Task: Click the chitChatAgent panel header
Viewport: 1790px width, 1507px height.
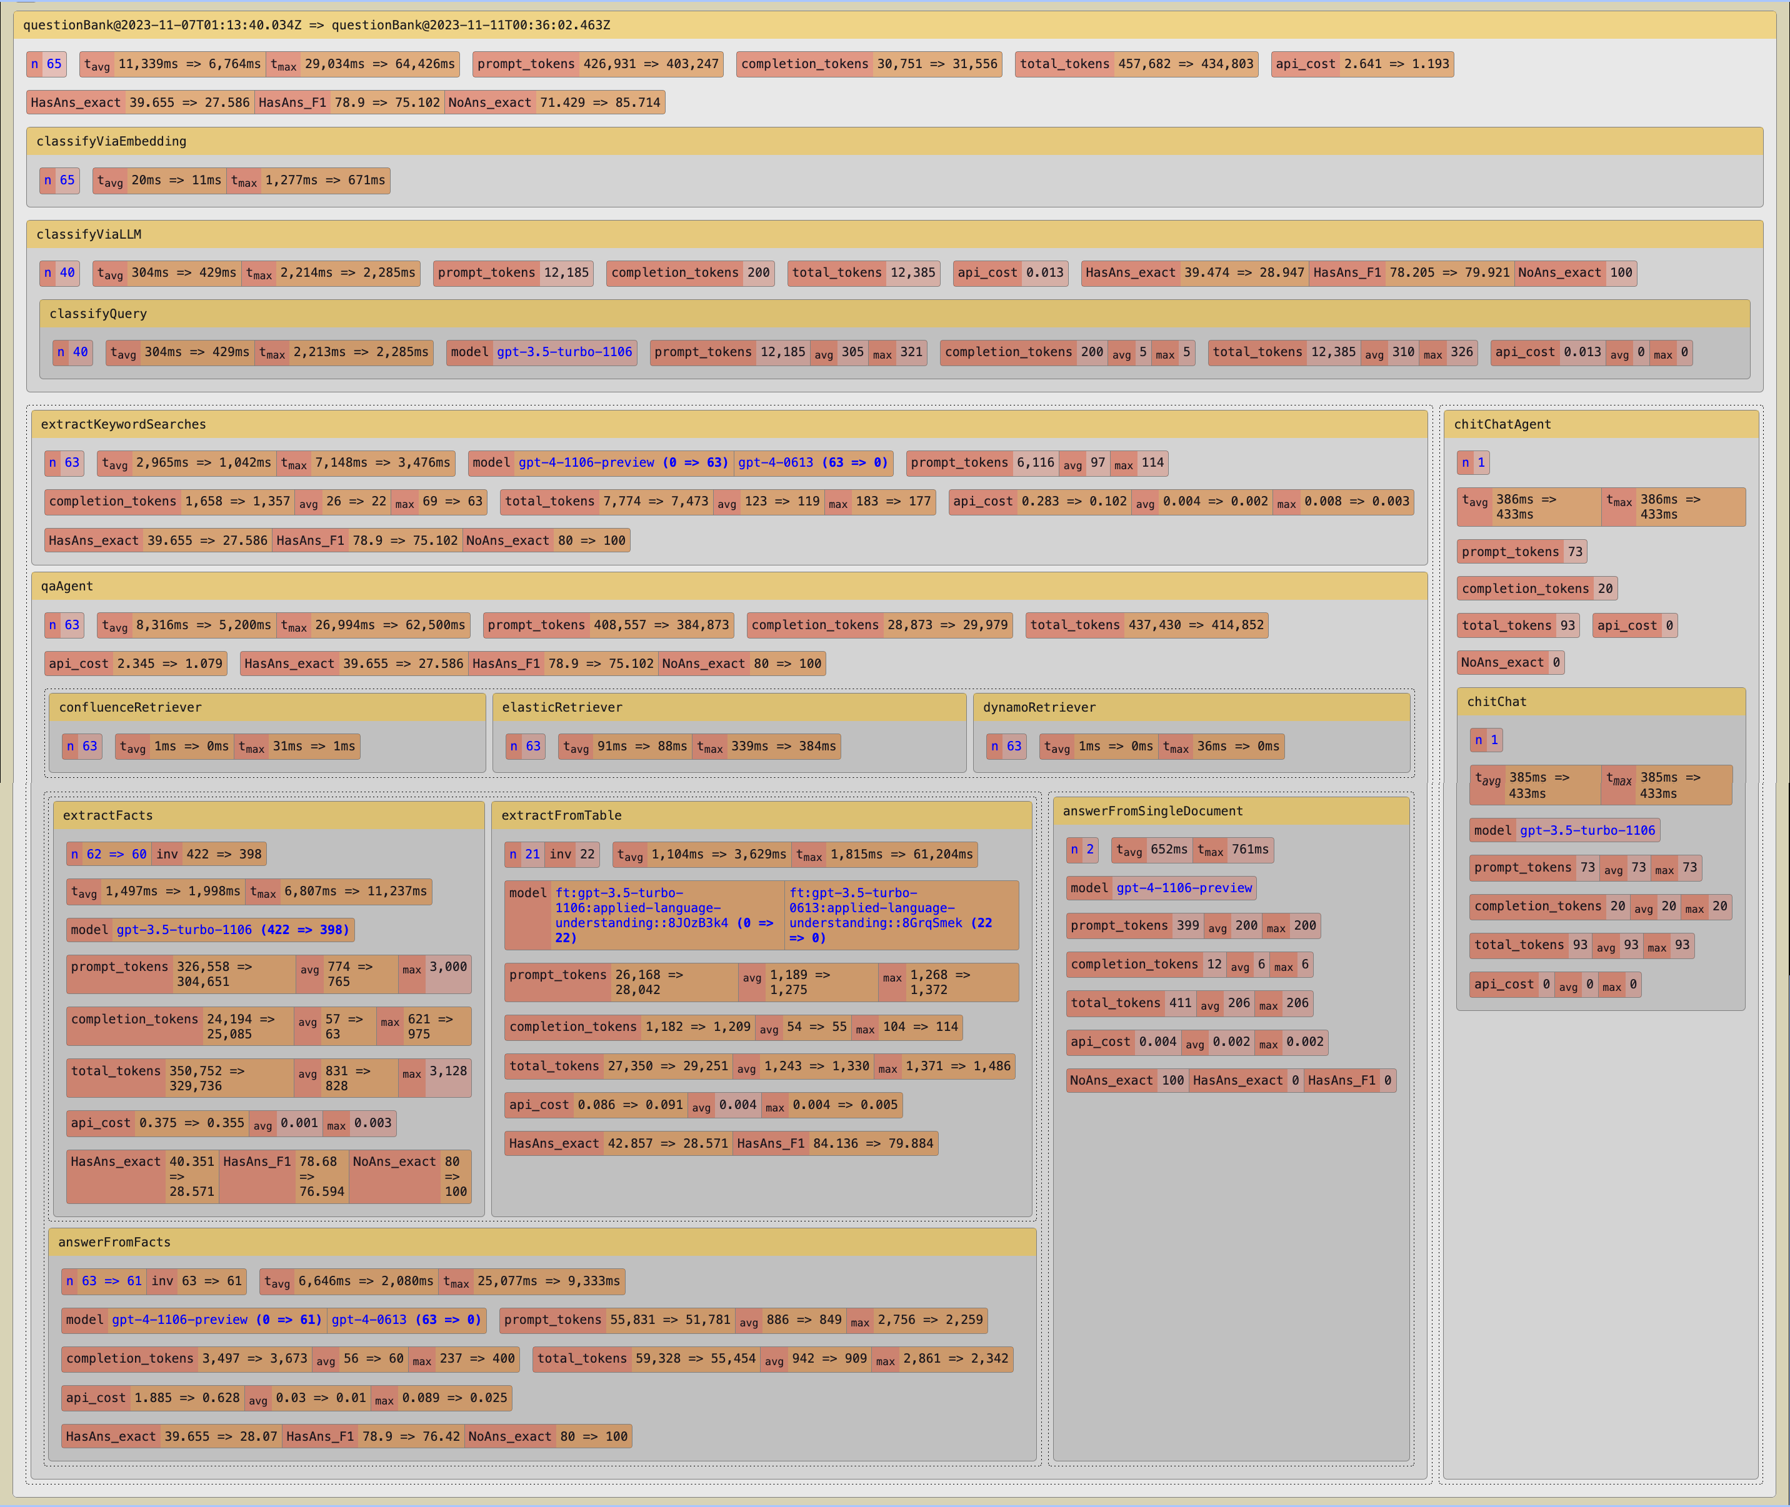Action: [x=1502, y=425]
